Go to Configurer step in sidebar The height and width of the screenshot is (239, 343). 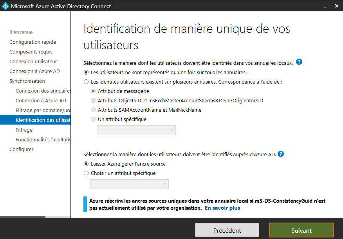[x=22, y=150]
